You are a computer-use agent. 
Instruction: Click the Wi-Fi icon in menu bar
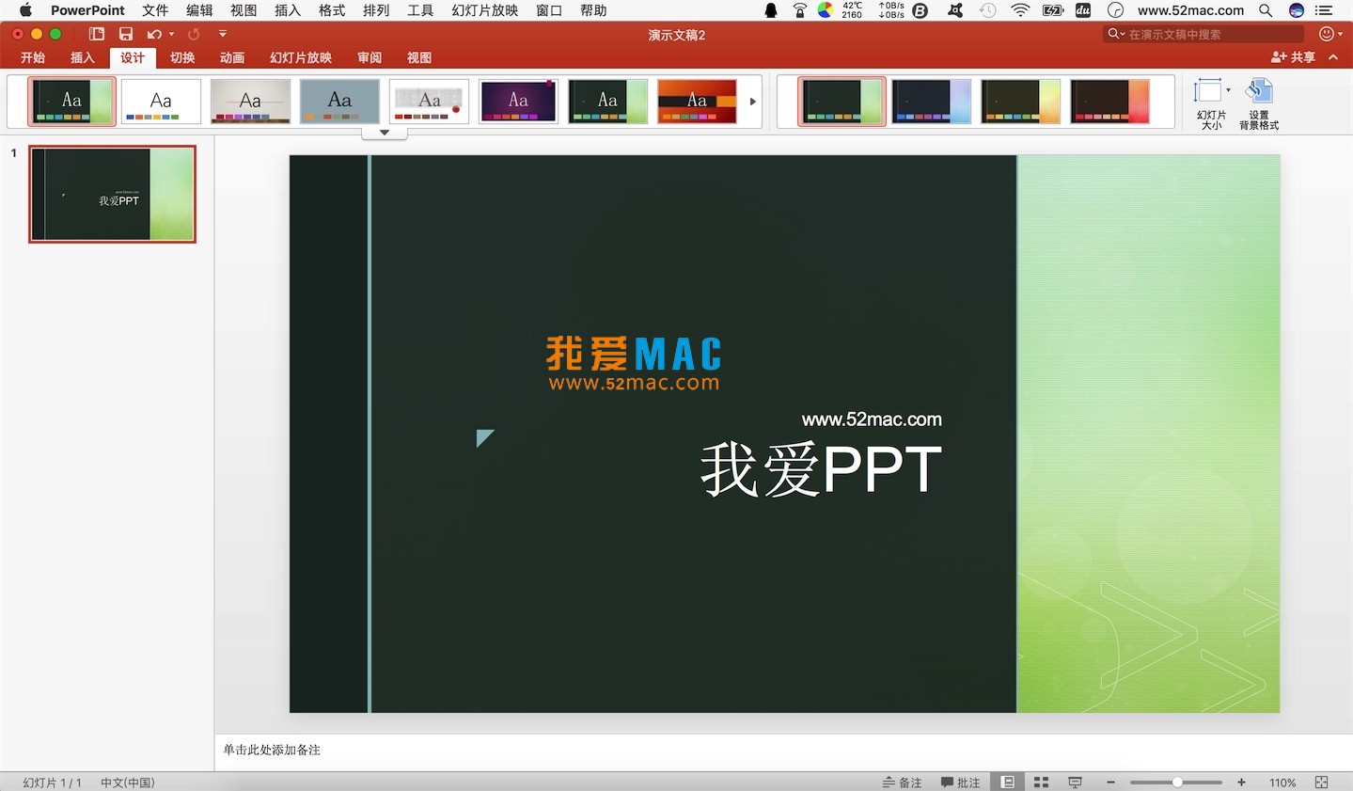pos(1020,10)
